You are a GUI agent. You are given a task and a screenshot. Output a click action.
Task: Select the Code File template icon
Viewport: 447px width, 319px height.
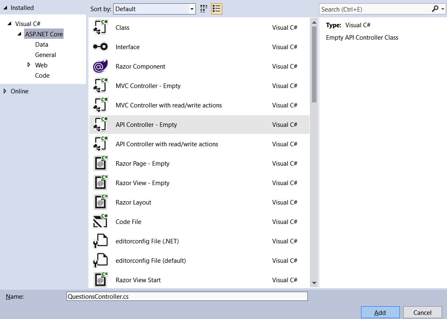[100, 221]
